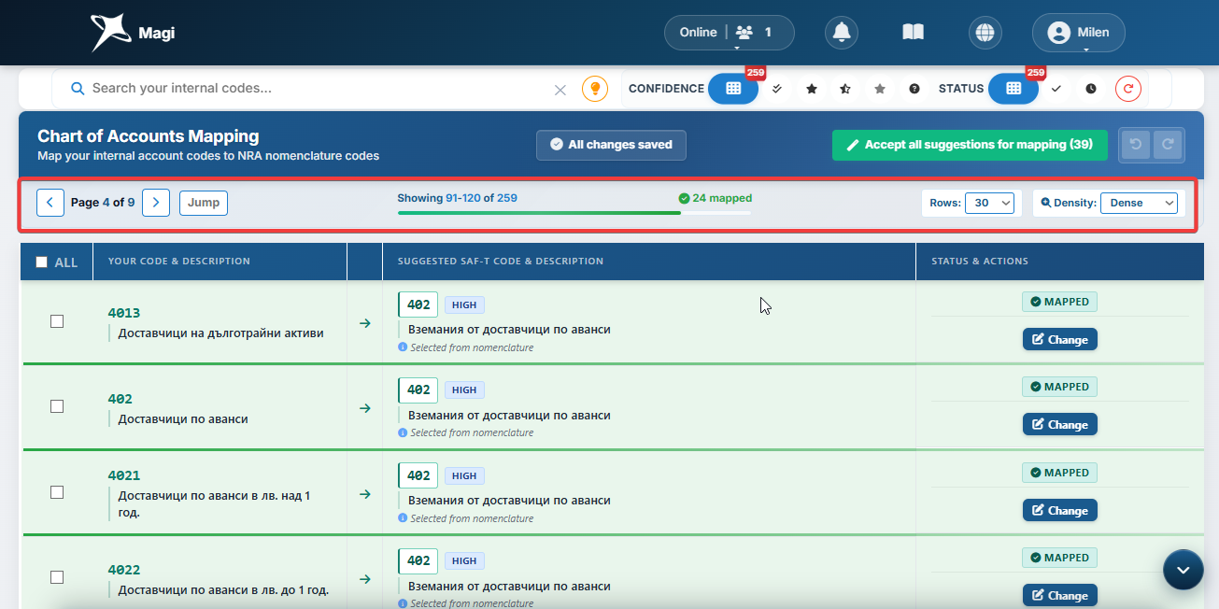Filter status by clock pending icon

point(1091,89)
